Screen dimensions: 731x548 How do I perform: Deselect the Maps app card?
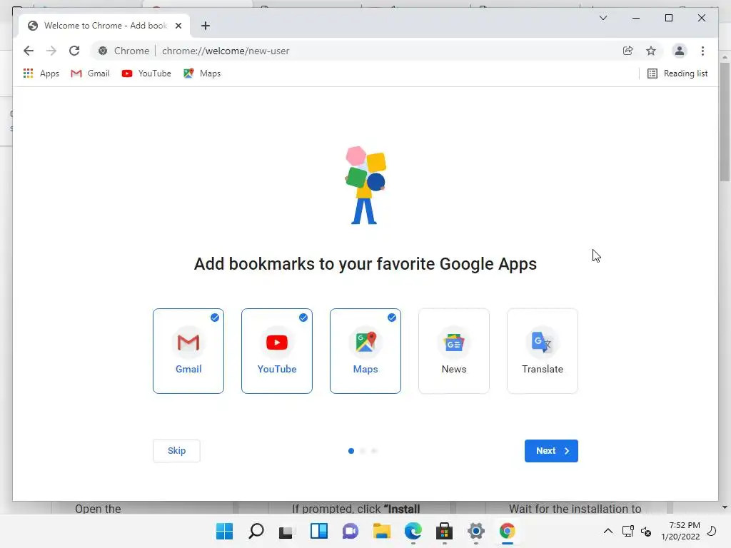point(365,351)
